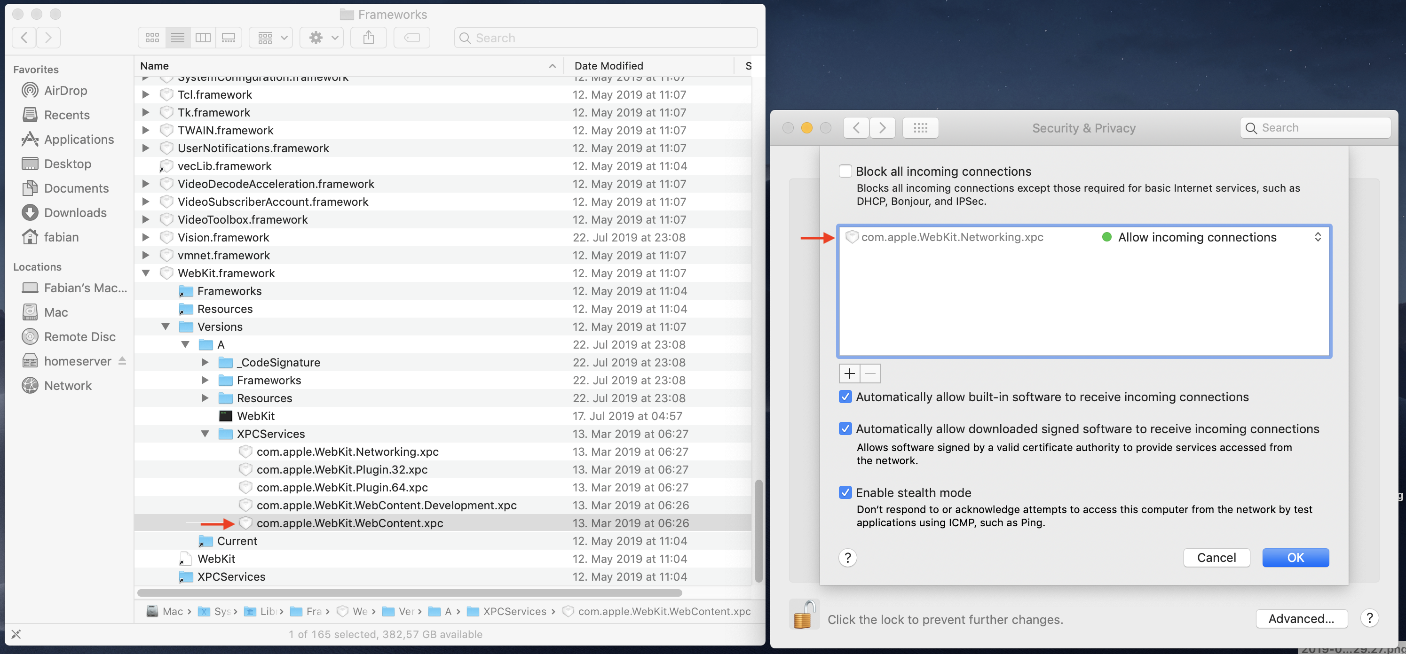
Task: Collapse the WebKit.framework folder
Action: click(x=146, y=273)
